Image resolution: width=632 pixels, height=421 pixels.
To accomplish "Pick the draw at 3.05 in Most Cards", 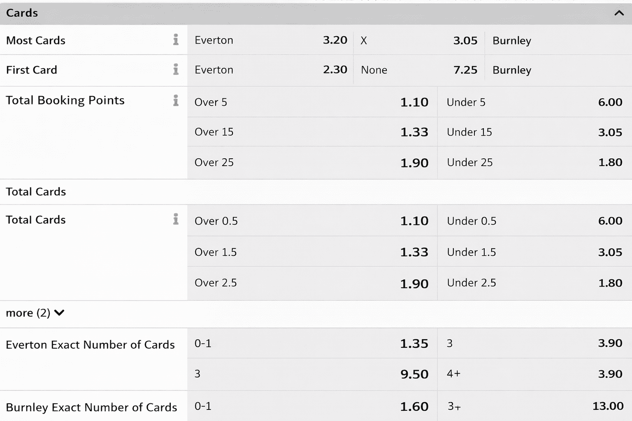I will pos(418,40).
